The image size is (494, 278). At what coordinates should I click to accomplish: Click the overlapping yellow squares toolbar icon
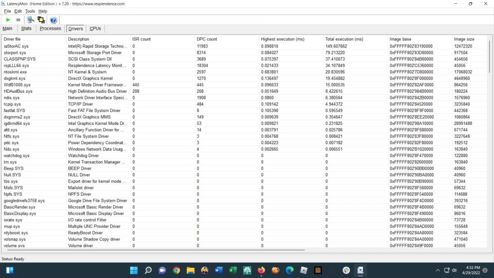click(41, 20)
